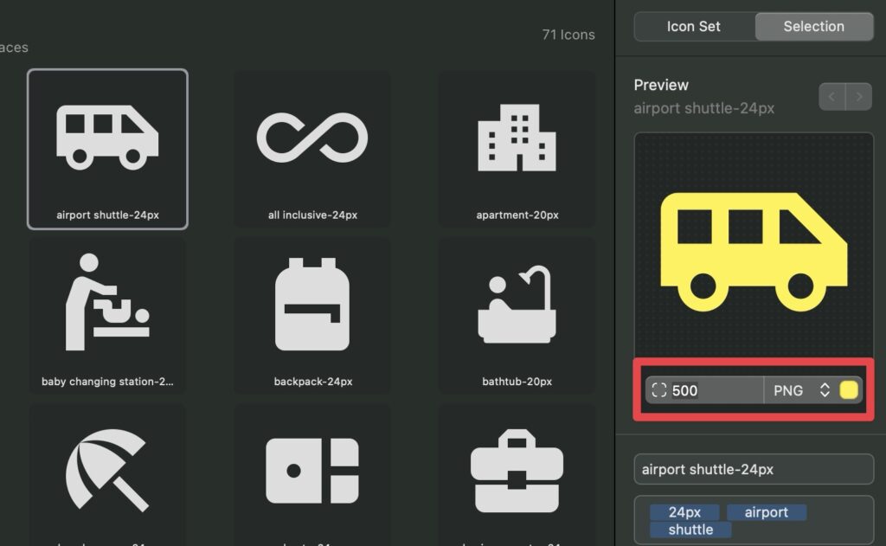Click the shuttle tag
The width and height of the screenshot is (886, 546).
[x=690, y=530]
